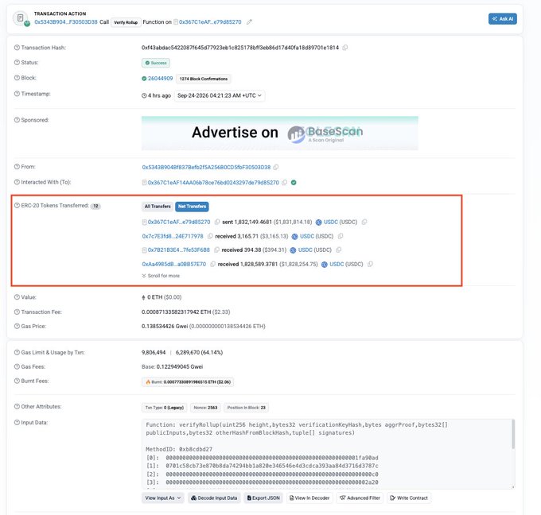Copy the transaction hash
Image resolution: width=541 pixels, height=515 pixels.
click(344, 48)
